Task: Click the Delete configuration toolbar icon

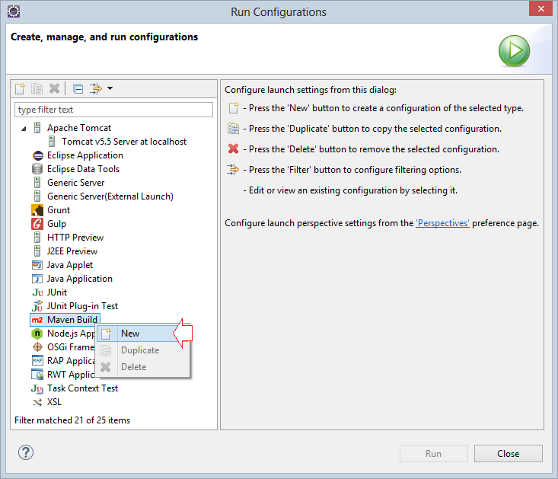Action: (54, 88)
